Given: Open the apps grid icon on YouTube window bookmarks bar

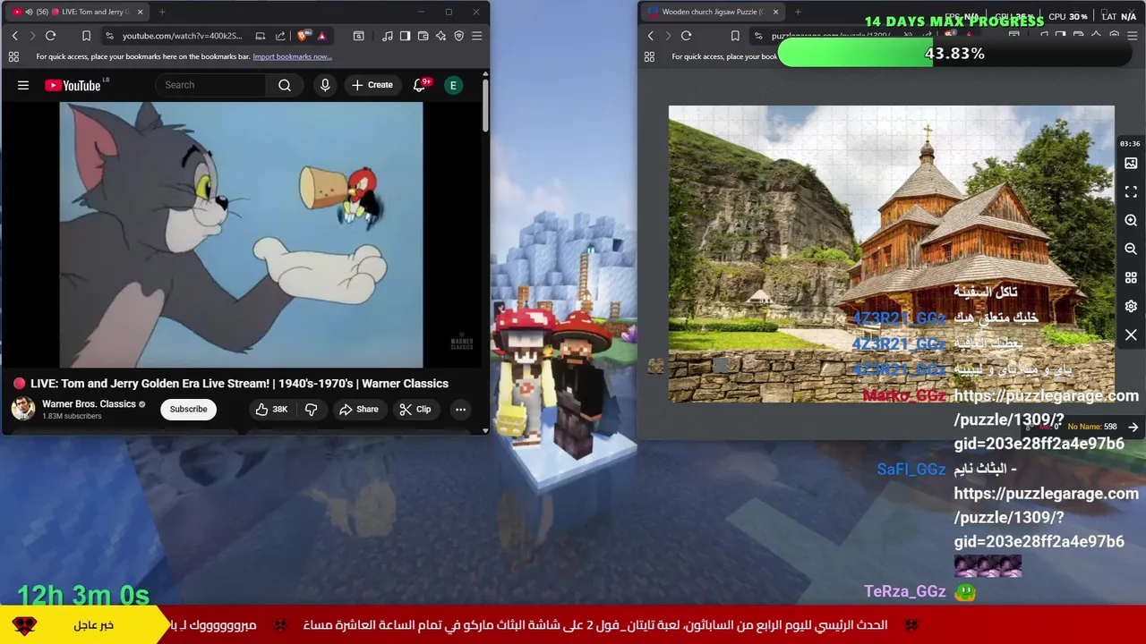Looking at the screenshot, I should pyautogui.click(x=13, y=56).
